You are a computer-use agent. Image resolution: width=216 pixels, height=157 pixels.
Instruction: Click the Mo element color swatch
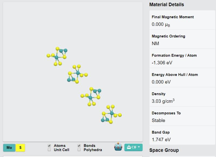click(9, 148)
